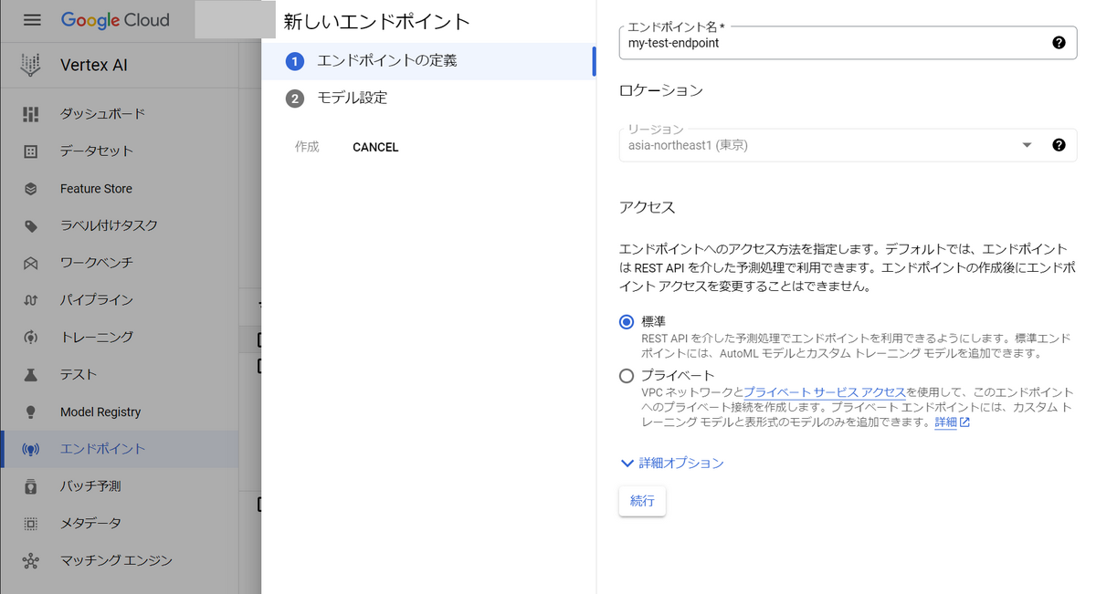Select step 1 エンドポイントの定義
This screenshot has height=594, width=1096.
tap(427, 61)
